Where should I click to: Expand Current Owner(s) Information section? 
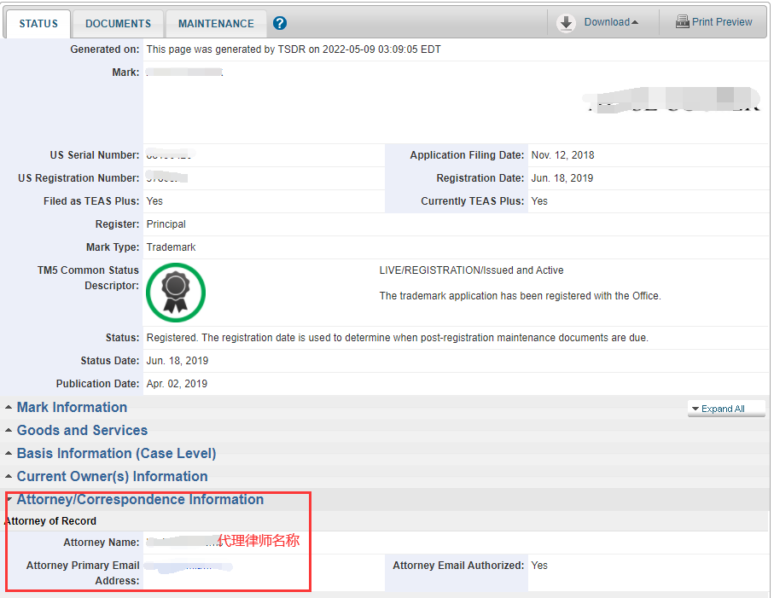point(112,477)
